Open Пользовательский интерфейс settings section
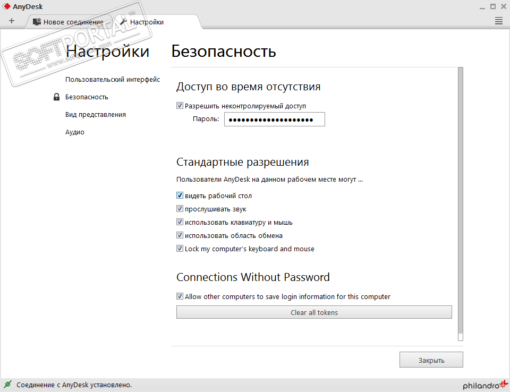This screenshot has height=392, width=510. tap(113, 79)
